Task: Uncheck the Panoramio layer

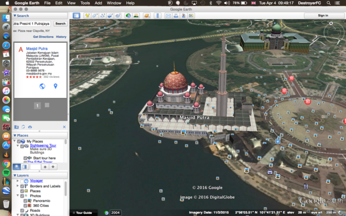Action: tap(25, 201)
